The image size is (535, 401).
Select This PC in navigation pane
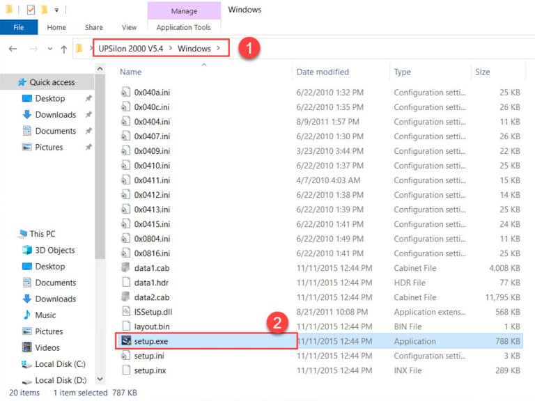point(42,234)
